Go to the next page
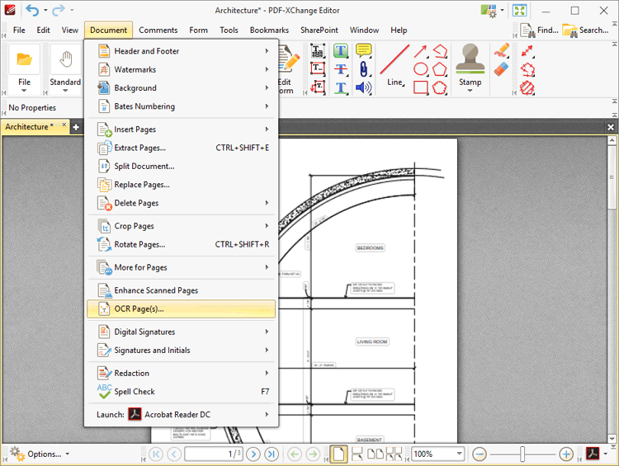This screenshot has width=619, height=466. (x=253, y=454)
